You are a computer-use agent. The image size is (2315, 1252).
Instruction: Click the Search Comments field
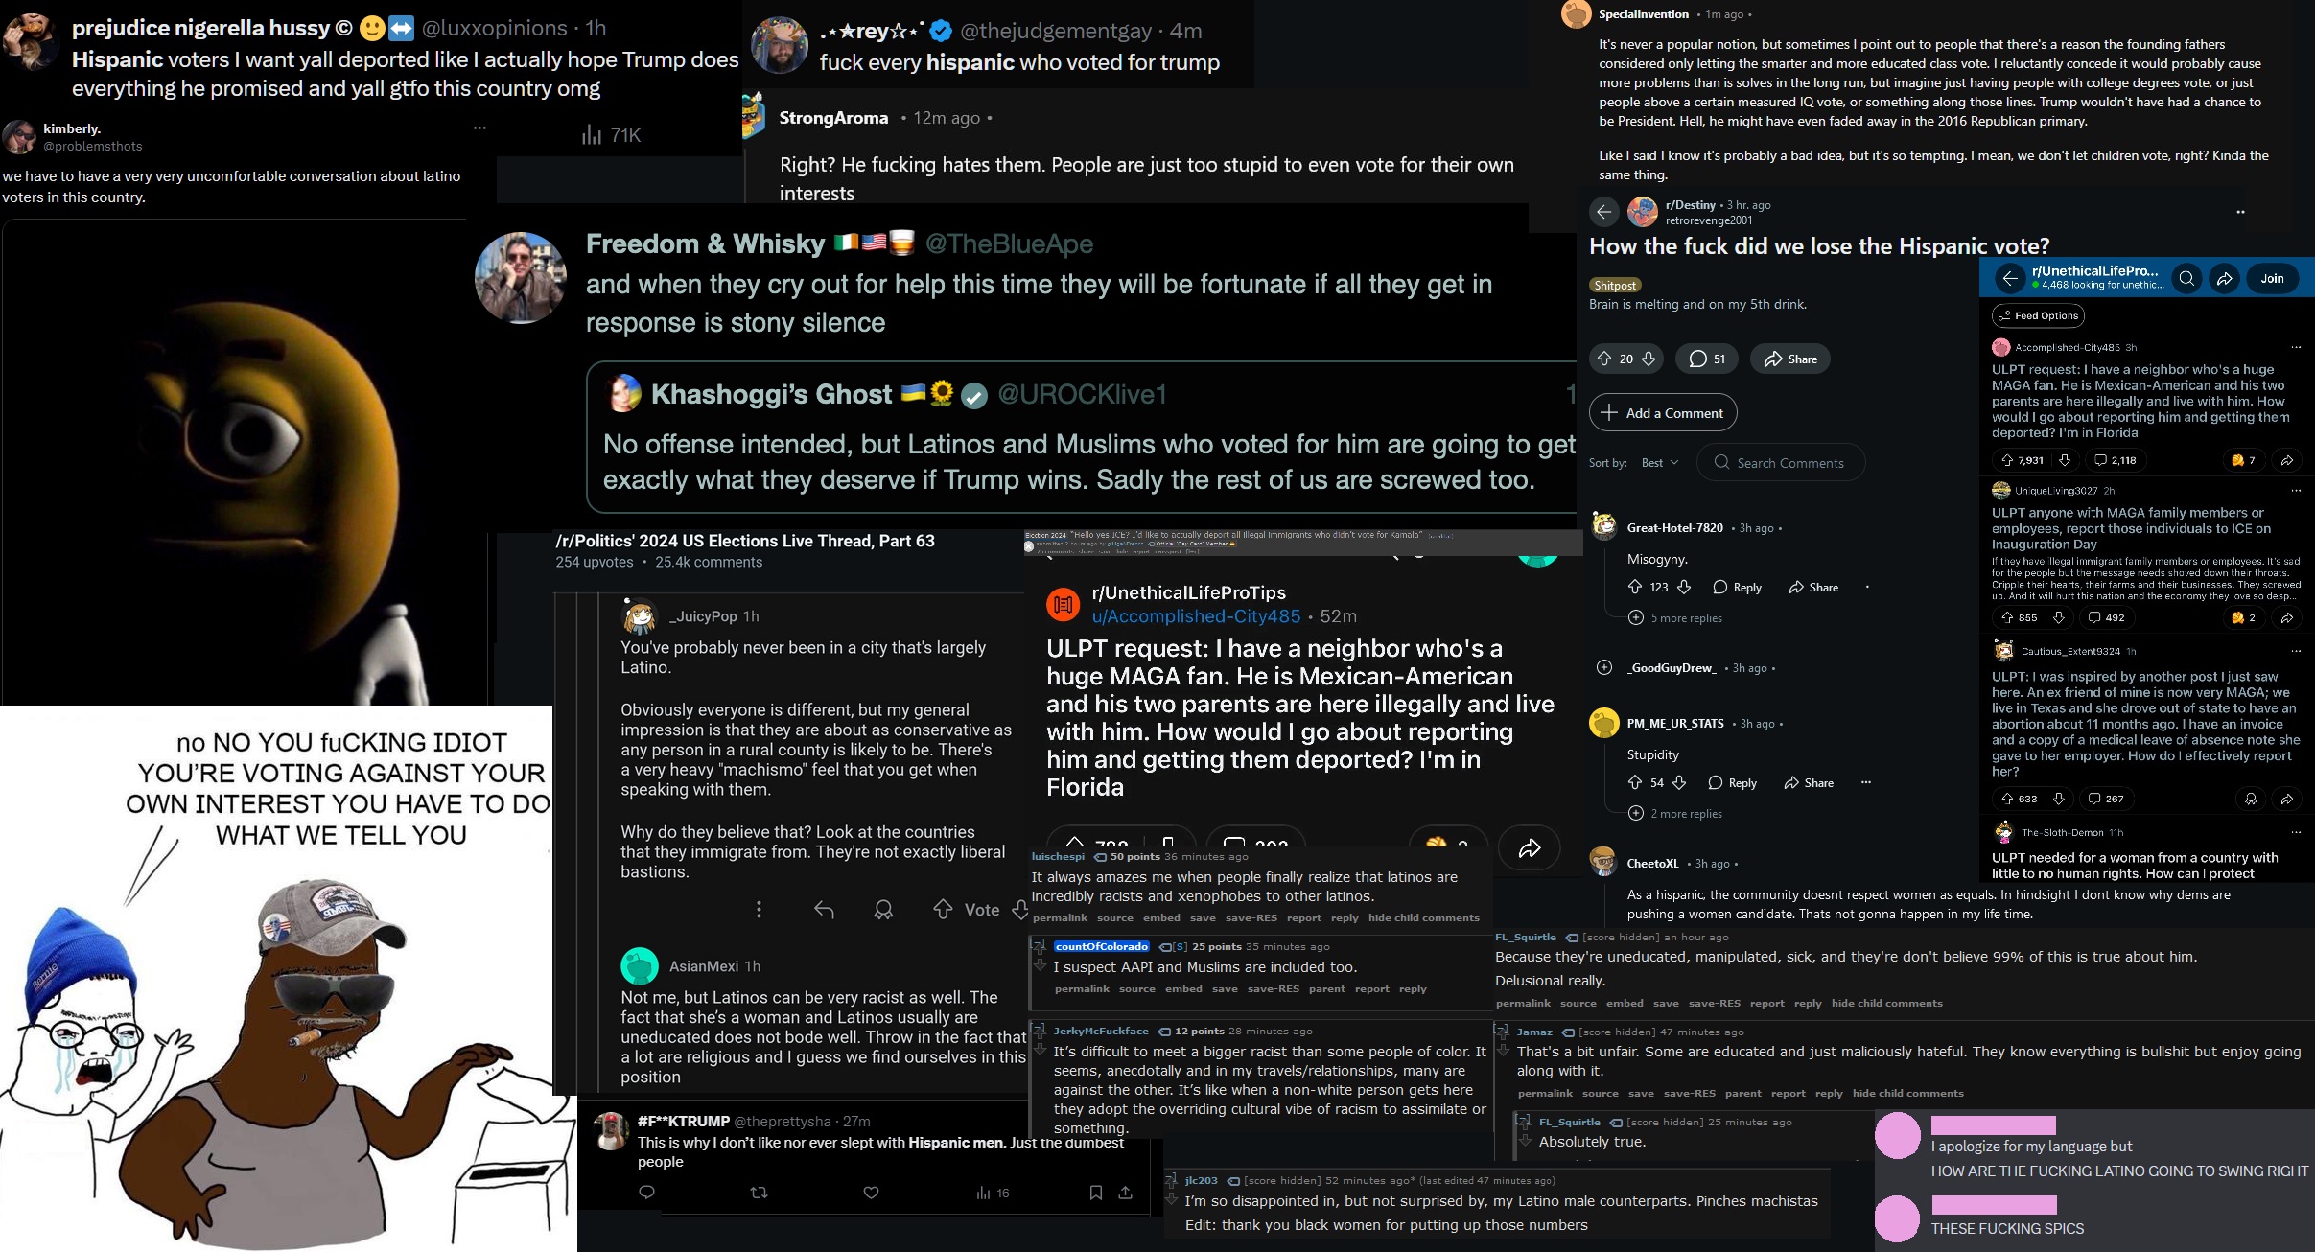click(x=1781, y=463)
